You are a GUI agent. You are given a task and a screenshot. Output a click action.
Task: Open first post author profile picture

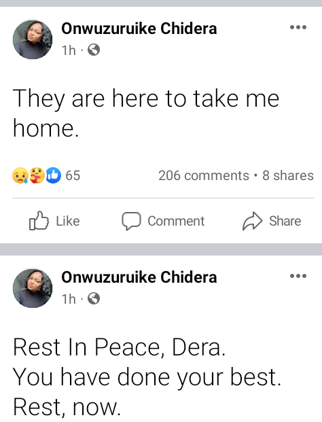coord(33,39)
